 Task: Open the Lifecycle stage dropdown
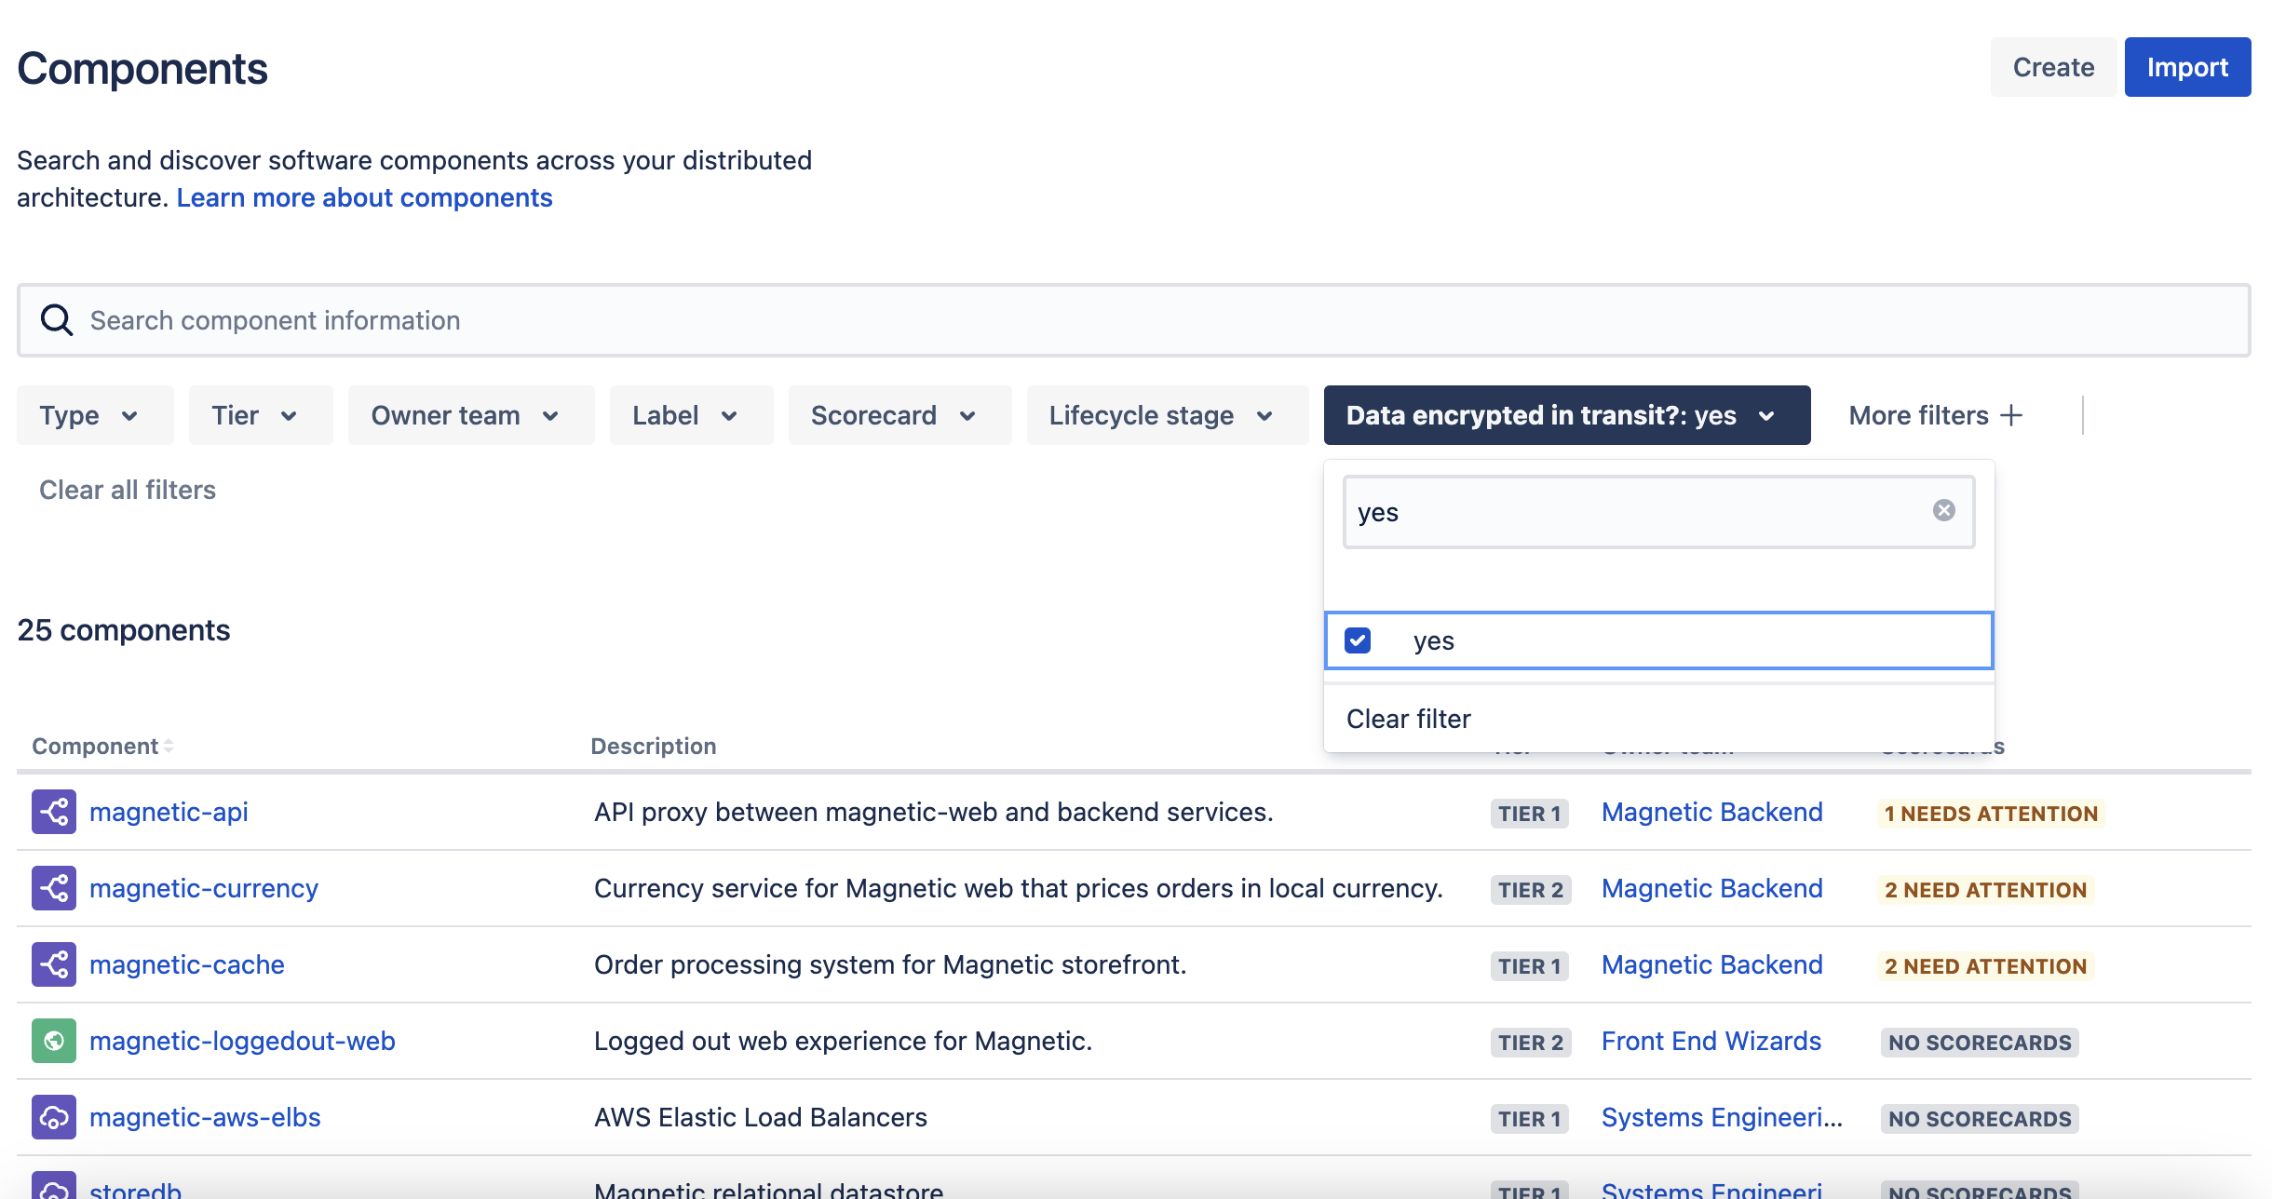[1168, 415]
